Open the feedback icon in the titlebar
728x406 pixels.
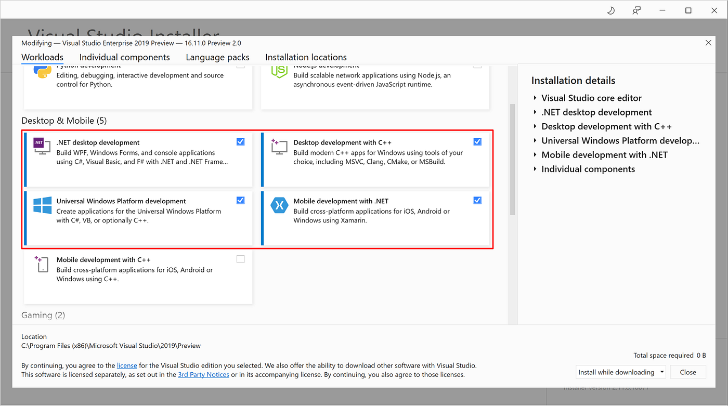636,10
